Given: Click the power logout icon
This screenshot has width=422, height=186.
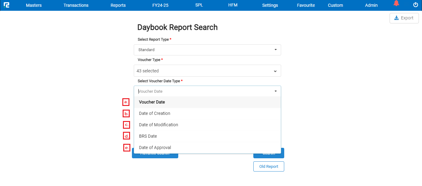Looking at the screenshot, I should (x=416, y=5).
